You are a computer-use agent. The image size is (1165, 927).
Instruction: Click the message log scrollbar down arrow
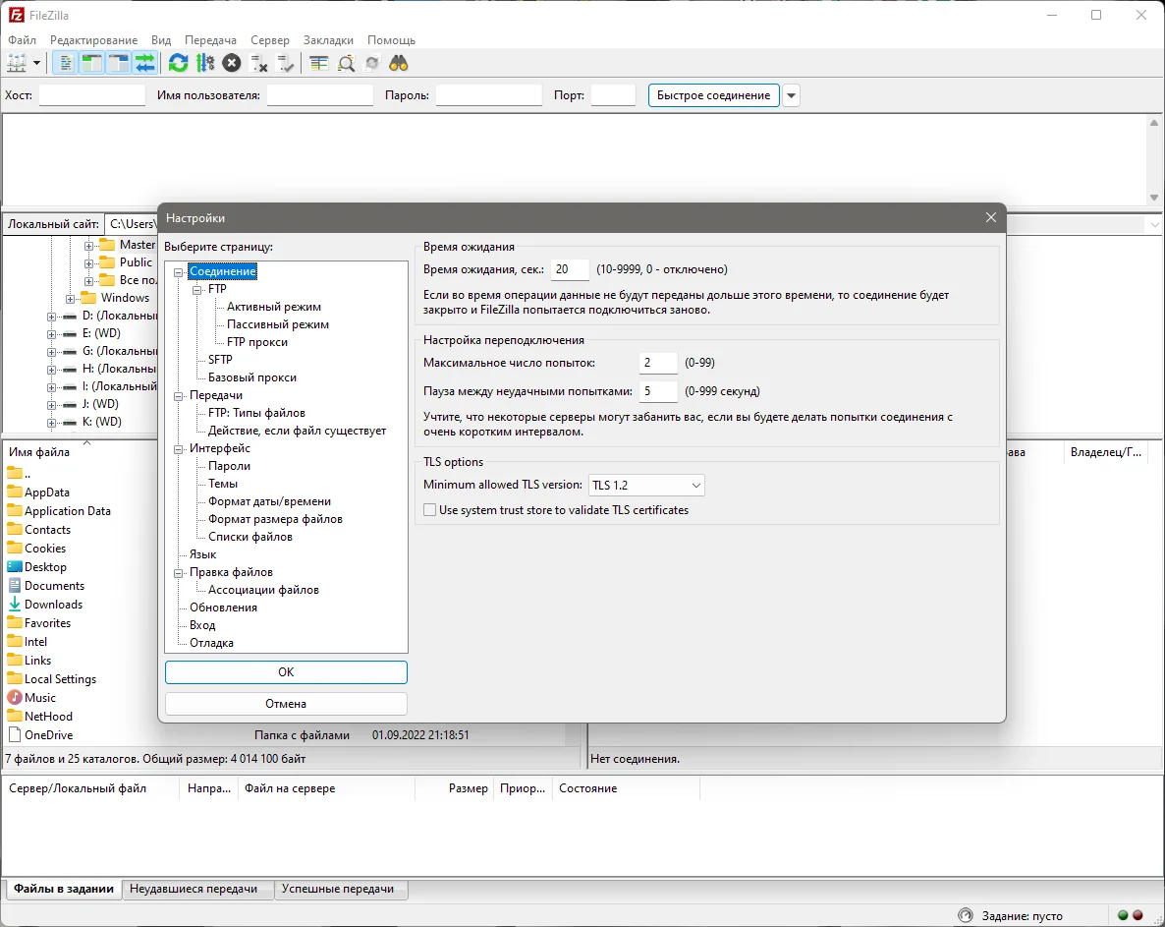pyautogui.click(x=1154, y=198)
